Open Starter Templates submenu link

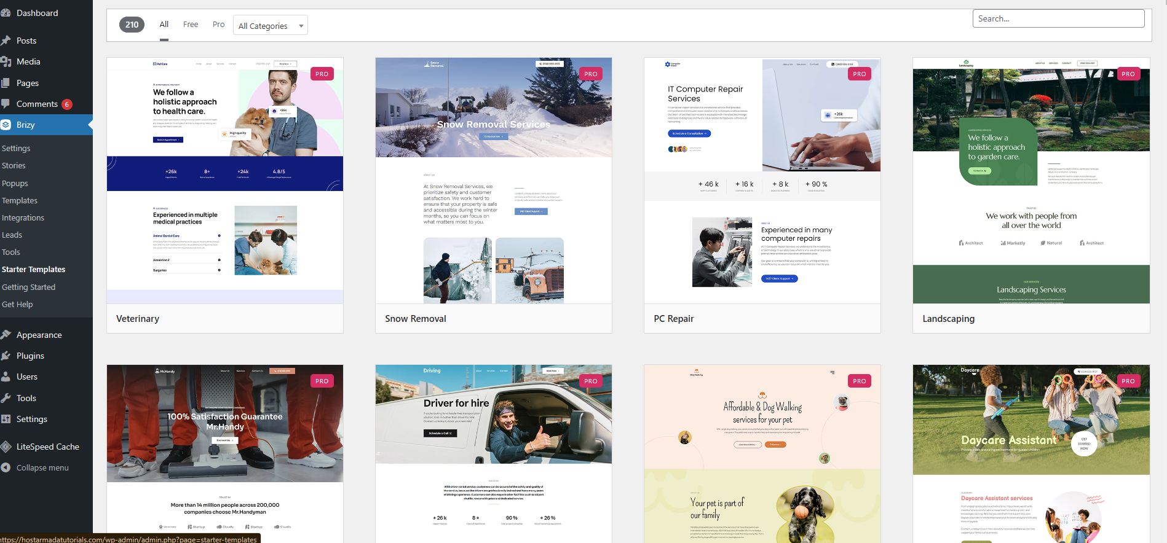(33, 270)
